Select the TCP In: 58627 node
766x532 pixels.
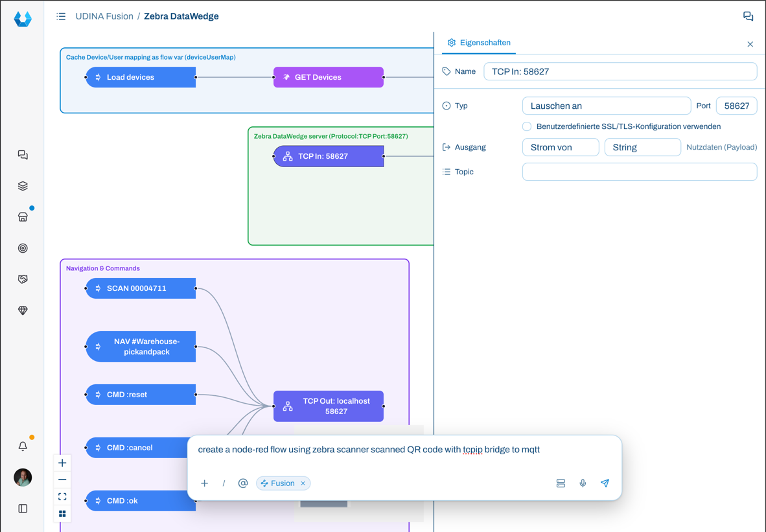click(329, 156)
